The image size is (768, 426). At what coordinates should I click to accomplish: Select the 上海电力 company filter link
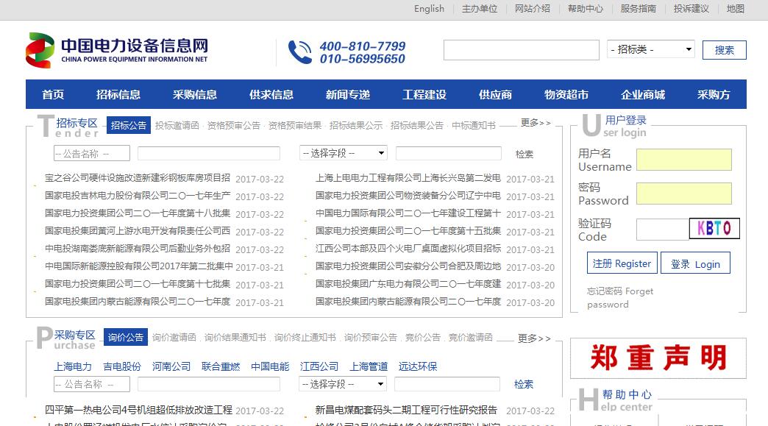[73, 366]
